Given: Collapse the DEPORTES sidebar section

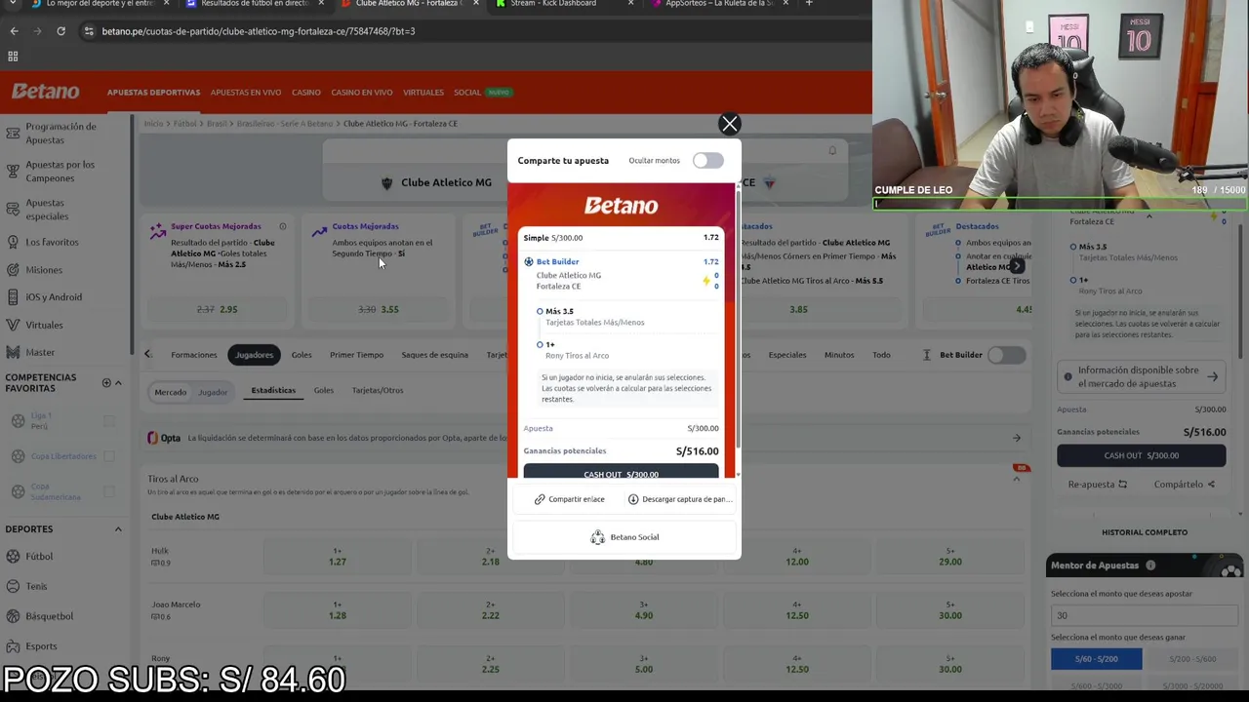Looking at the screenshot, I should (118, 529).
